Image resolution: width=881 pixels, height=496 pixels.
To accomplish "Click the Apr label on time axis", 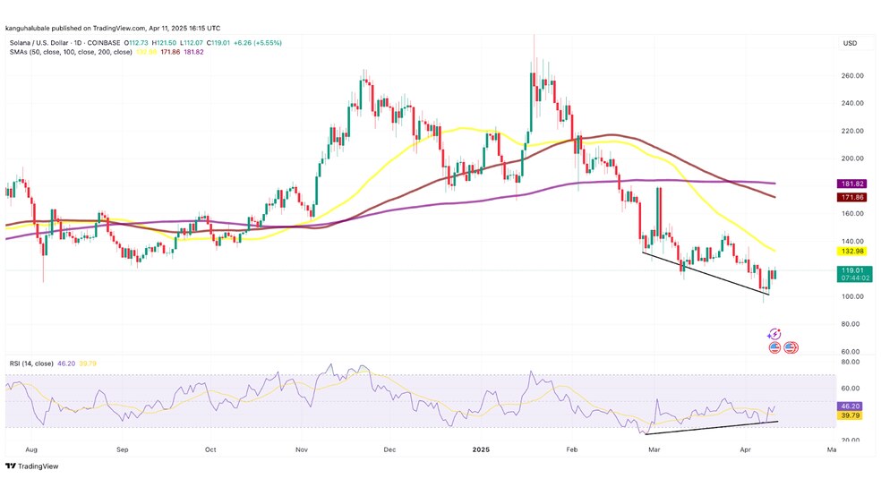I will click(746, 449).
